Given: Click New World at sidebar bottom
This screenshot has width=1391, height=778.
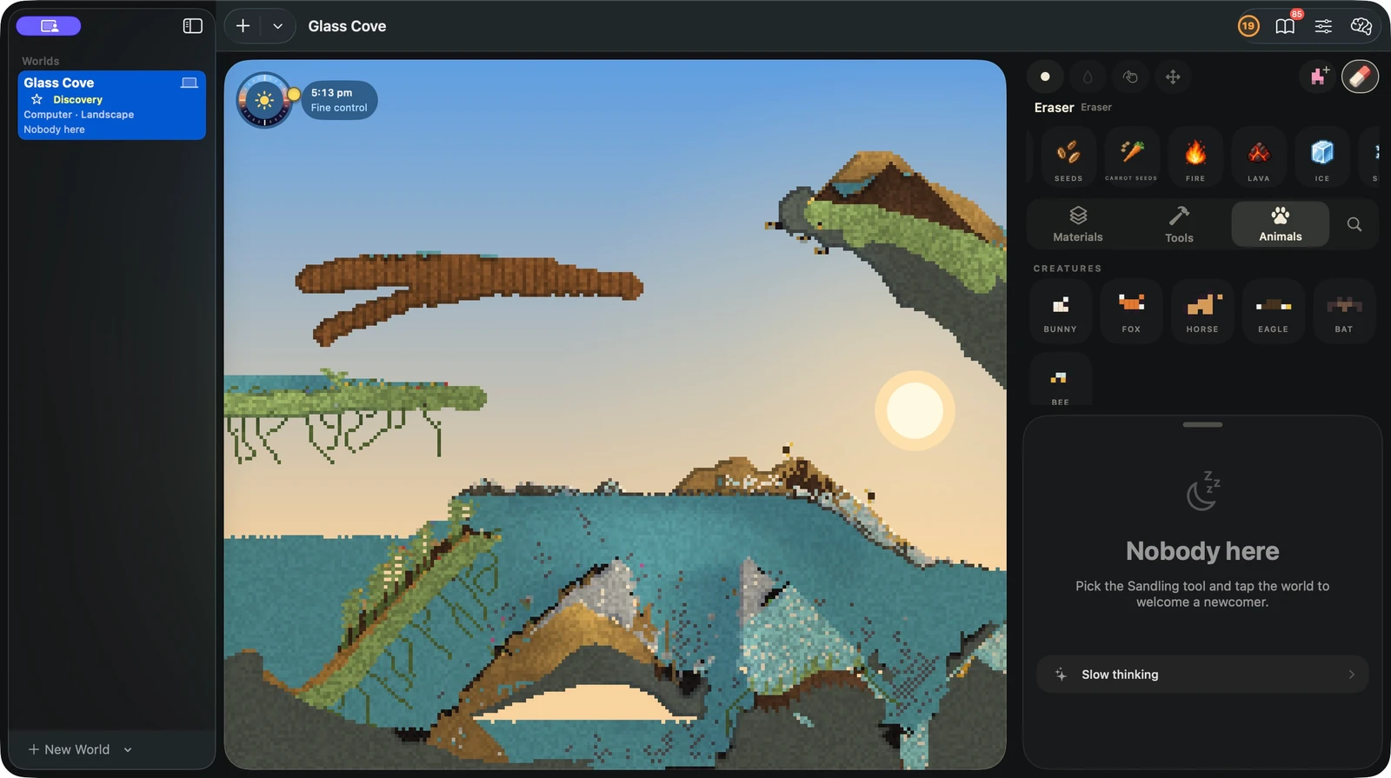Looking at the screenshot, I should (x=69, y=749).
